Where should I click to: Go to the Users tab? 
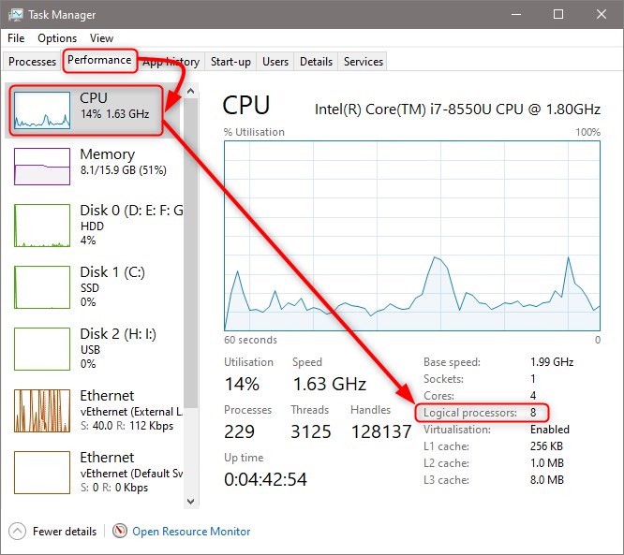point(275,62)
